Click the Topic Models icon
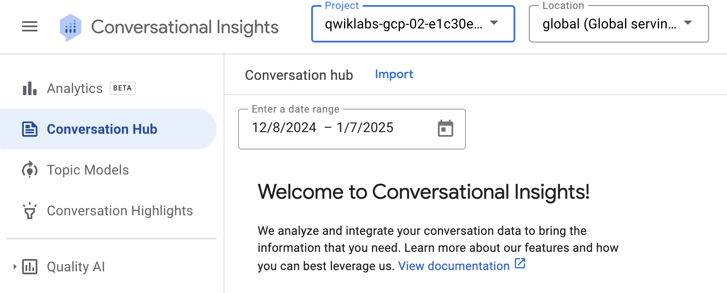Image resolution: width=727 pixels, height=293 pixels. [30, 170]
